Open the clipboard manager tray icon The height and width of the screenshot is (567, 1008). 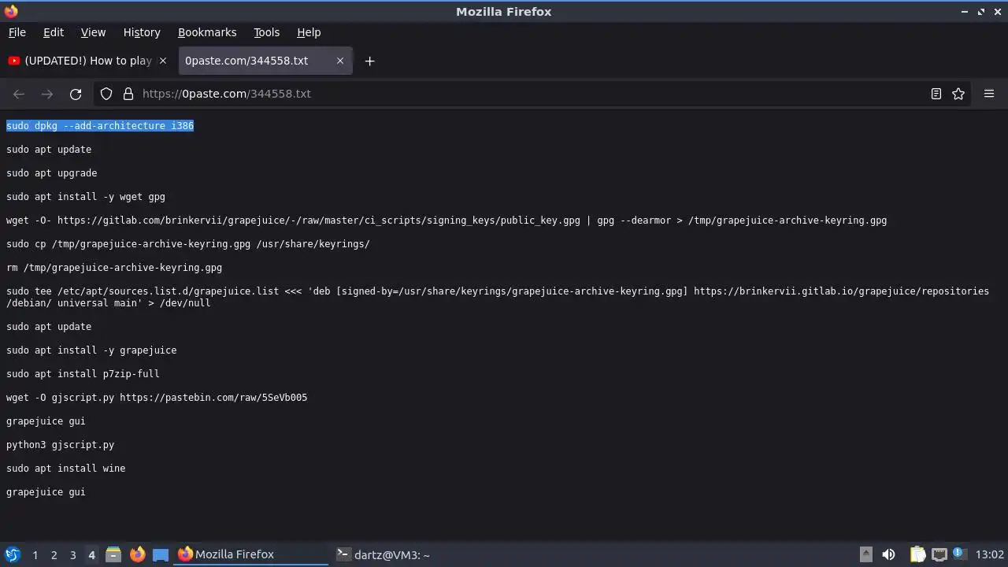point(917,554)
